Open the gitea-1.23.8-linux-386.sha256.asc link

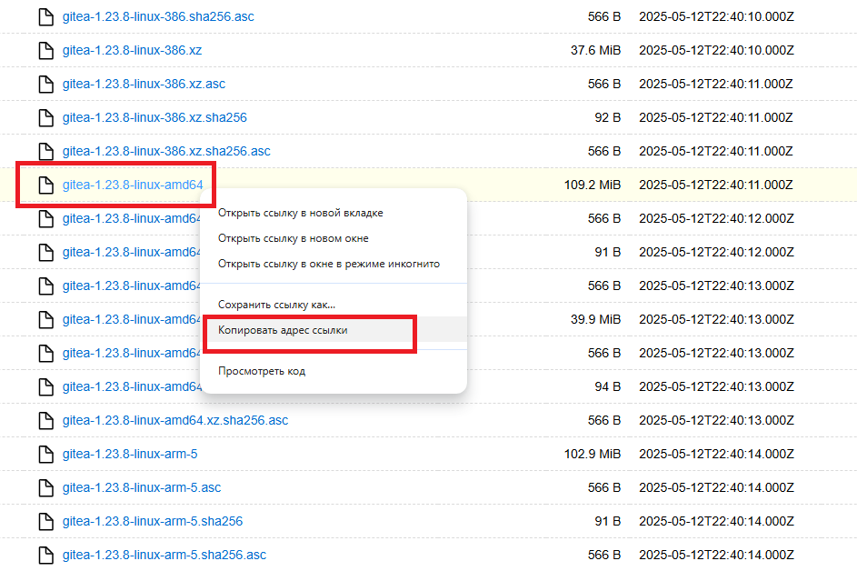(158, 17)
